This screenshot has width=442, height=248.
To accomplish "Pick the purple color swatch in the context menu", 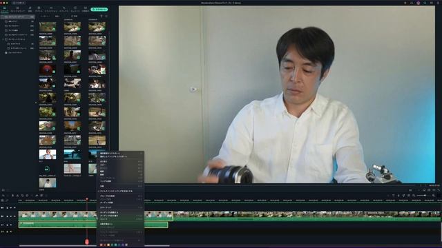I will coord(123,245).
